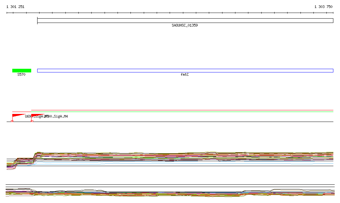Click the fmtC gene name label

pyautogui.click(x=185, y=75)
